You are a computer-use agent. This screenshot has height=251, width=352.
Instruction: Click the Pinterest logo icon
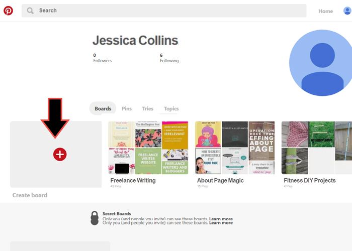(9, 11)
